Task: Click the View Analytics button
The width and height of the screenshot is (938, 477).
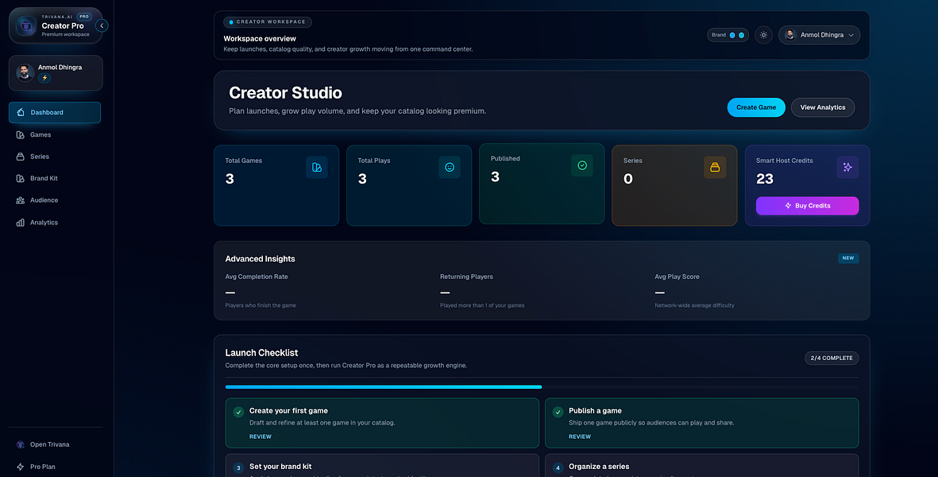Action: click(823, 108)
